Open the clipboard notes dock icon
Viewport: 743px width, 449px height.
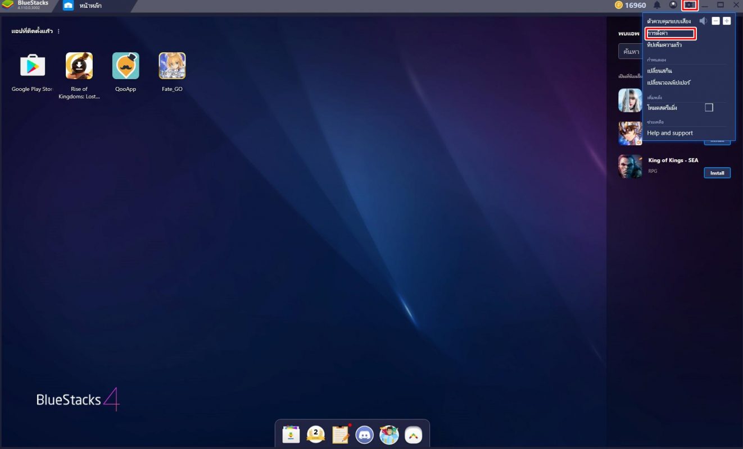tap(341, 434)
